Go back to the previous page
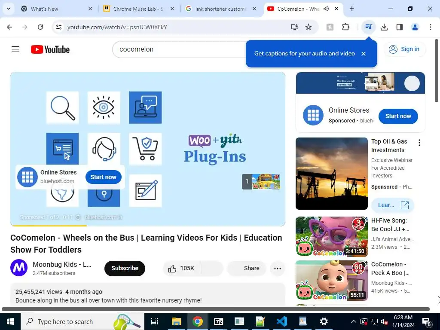This screenshot has width=440, height=330. (9, 27)
